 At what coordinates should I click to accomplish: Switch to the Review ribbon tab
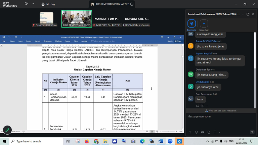pyautogui.click(x=68, y=41)
